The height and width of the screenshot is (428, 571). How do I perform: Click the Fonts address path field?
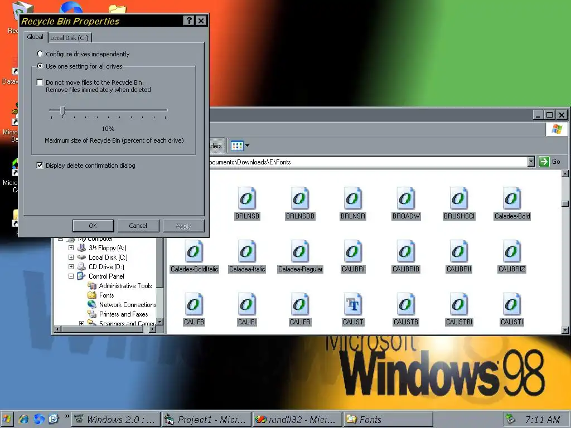(x=367, y=162)
